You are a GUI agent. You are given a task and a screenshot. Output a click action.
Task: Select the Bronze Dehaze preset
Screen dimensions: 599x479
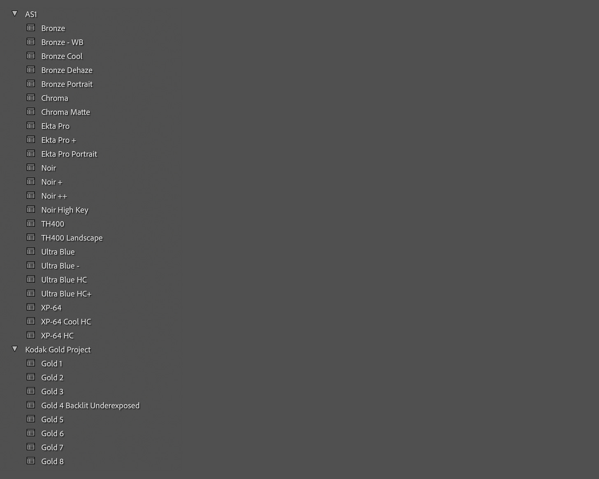tap(67, 70)
